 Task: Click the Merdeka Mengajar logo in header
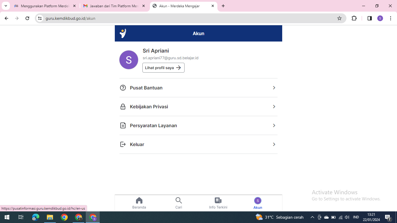coord(123,33)
